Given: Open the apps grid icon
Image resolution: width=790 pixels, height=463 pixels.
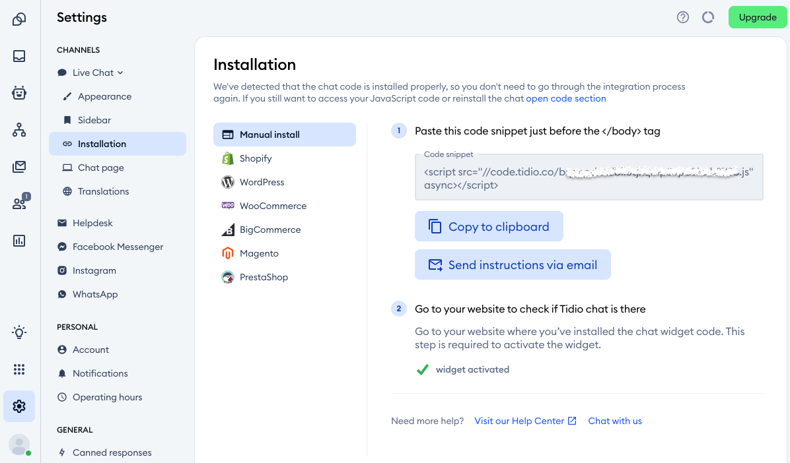Looking at the screenshot, I should tap(18, 369).
